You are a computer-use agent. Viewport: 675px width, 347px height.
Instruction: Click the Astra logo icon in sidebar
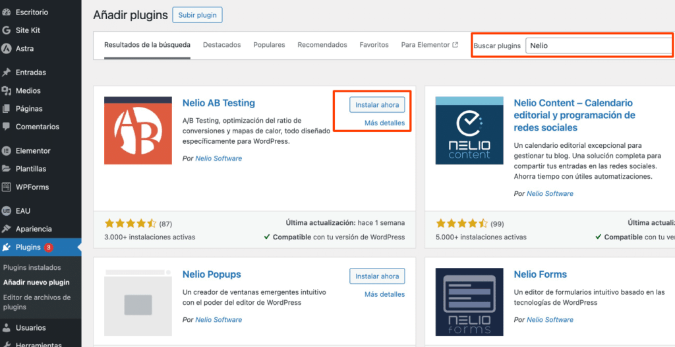pyautogui.click(x=6, y=49)
